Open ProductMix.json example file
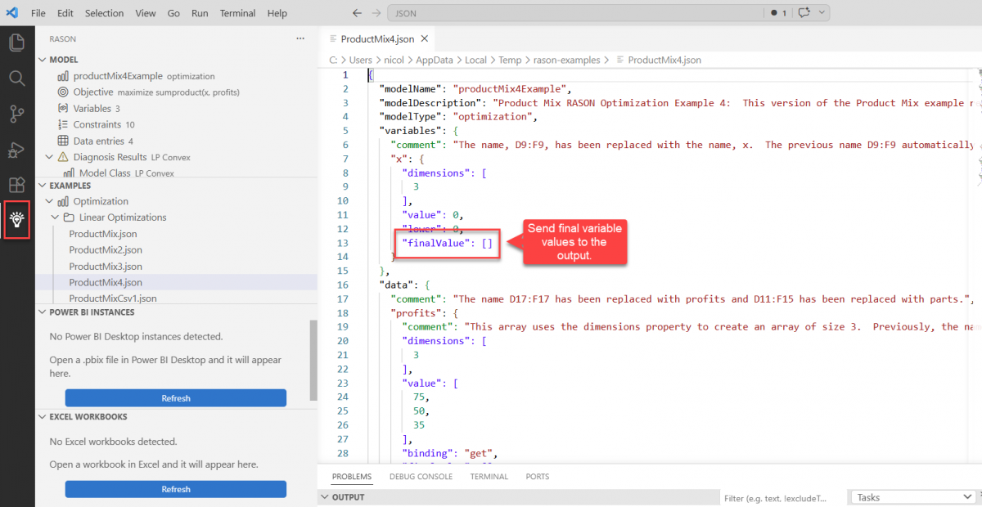The height and width of the screenshot is (507, 982). [103, 234]
